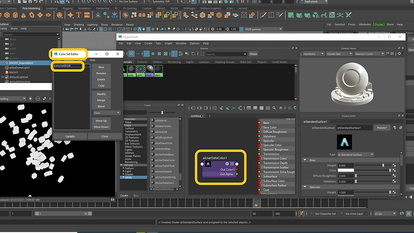Click the Update button in Color Set Editor
This screenshot has width=414, height=233.
[x=70, y=136]
